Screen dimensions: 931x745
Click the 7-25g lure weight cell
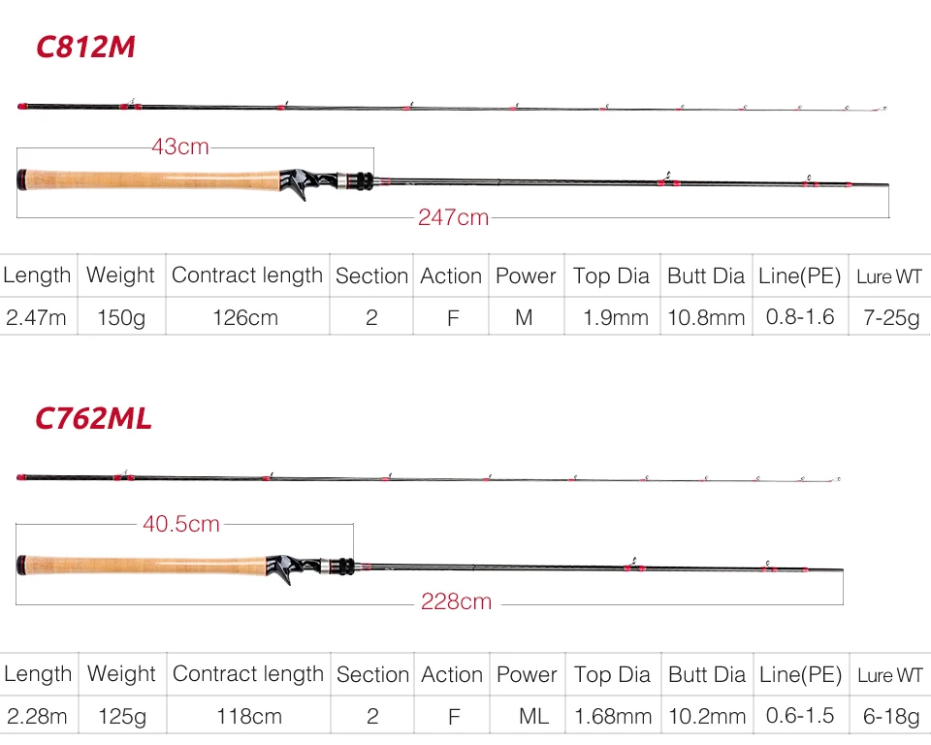coord(890,316)
